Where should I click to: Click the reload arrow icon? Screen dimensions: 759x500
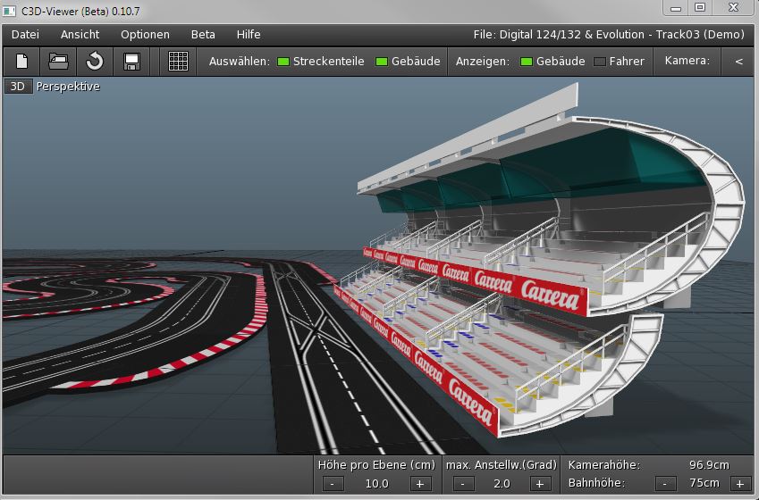coord(95,62)
